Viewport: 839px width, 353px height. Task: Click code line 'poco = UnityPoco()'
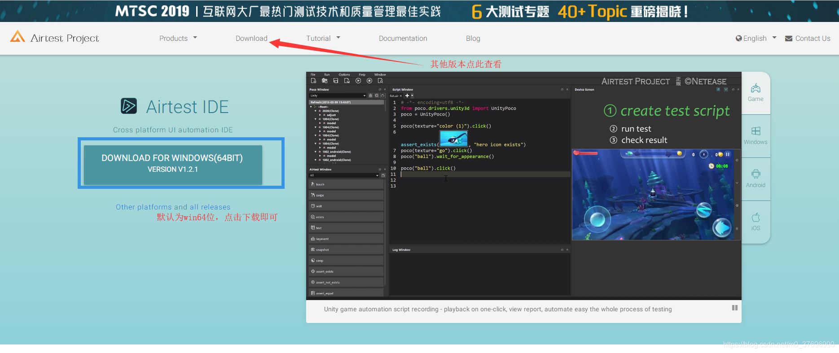point(425,114)
